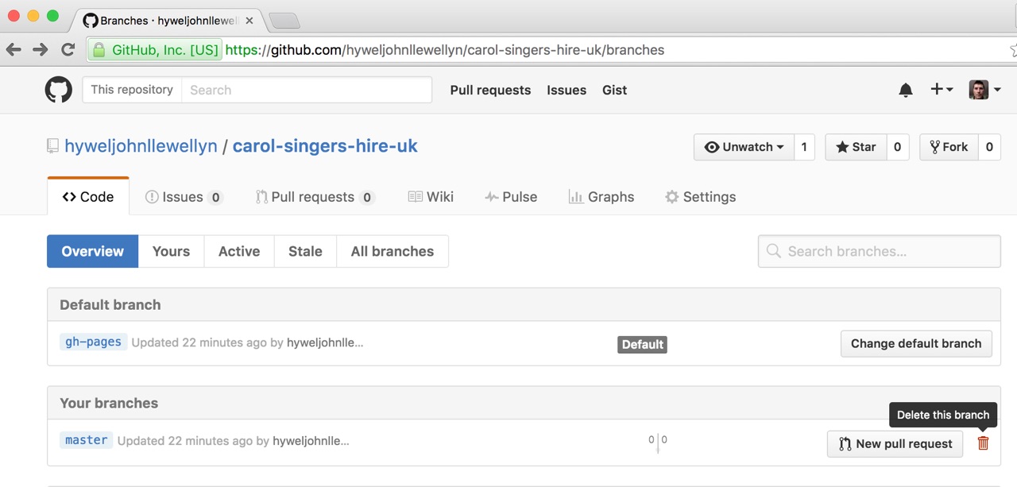This screenshot has width=1017, height=487.
Task: Click the browser forward arrow
Action: tap(40, 48)
